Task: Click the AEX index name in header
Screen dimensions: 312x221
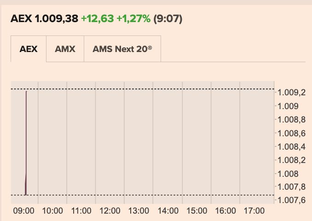Action: tap(20, 19)
